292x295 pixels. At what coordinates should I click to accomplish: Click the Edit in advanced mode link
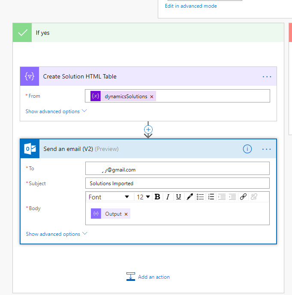click(191, 6)
